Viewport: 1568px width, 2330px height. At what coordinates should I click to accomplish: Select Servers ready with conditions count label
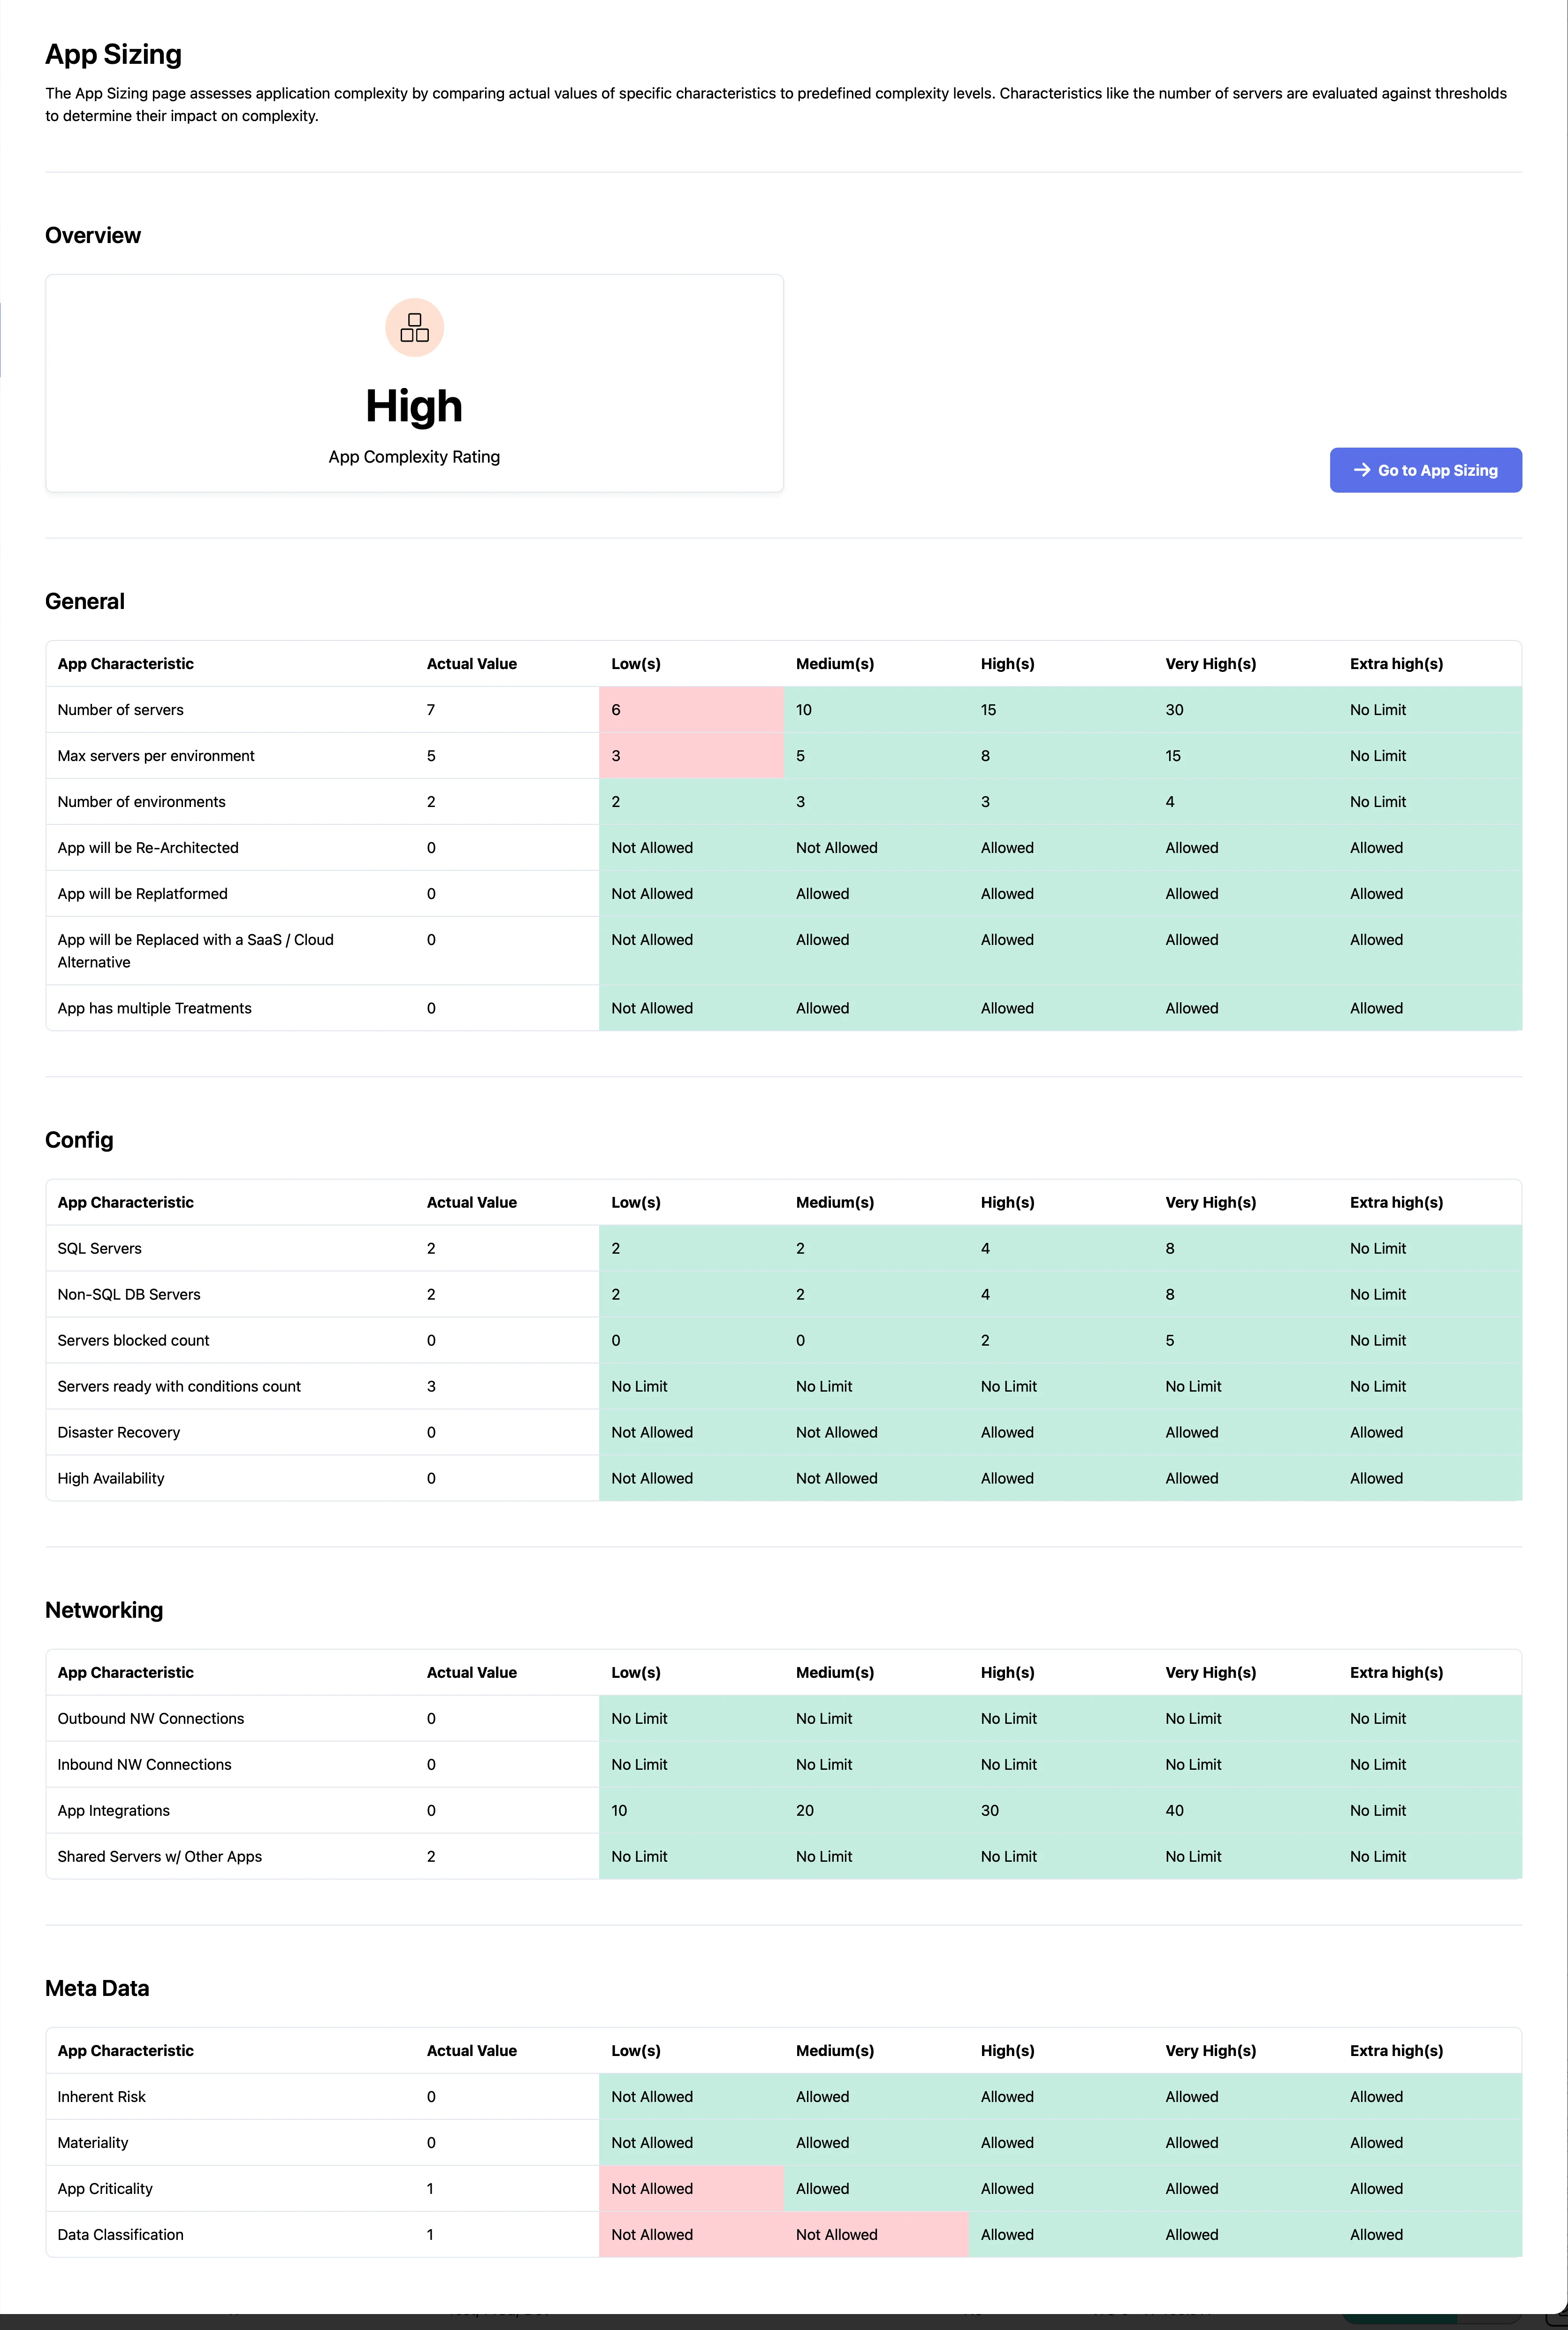click(x=179, y=1386)
